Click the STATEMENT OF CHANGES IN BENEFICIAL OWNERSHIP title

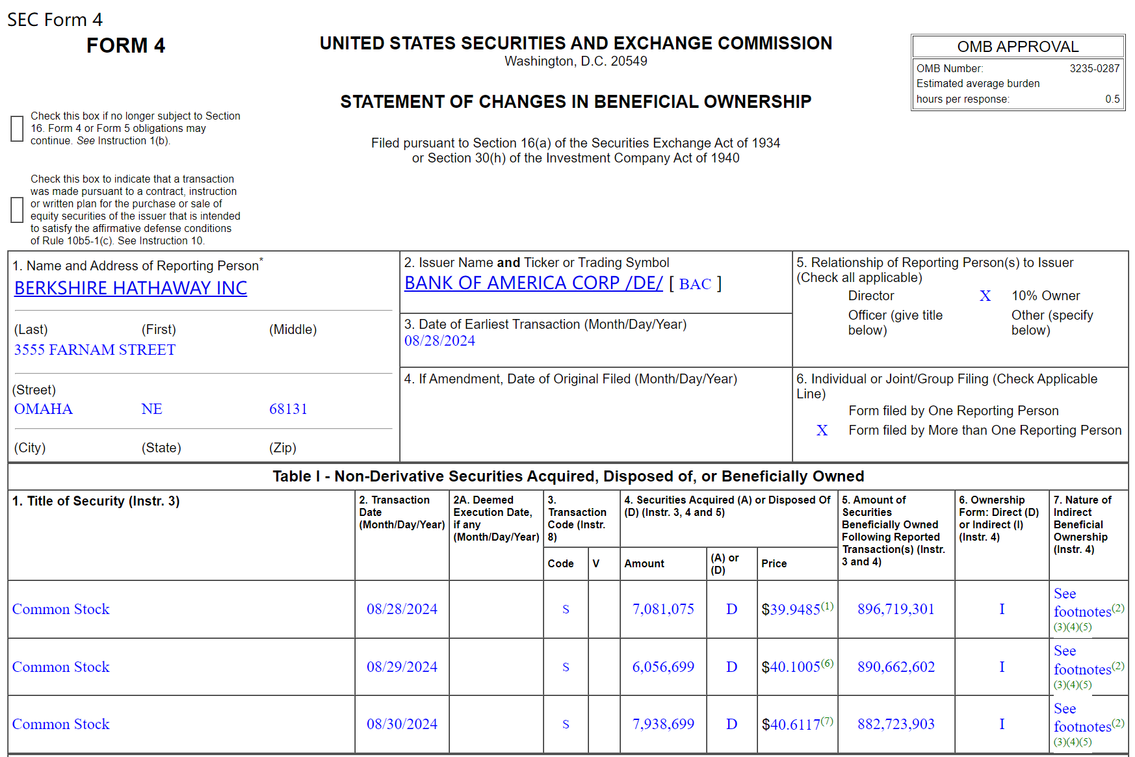pos(576,102)
